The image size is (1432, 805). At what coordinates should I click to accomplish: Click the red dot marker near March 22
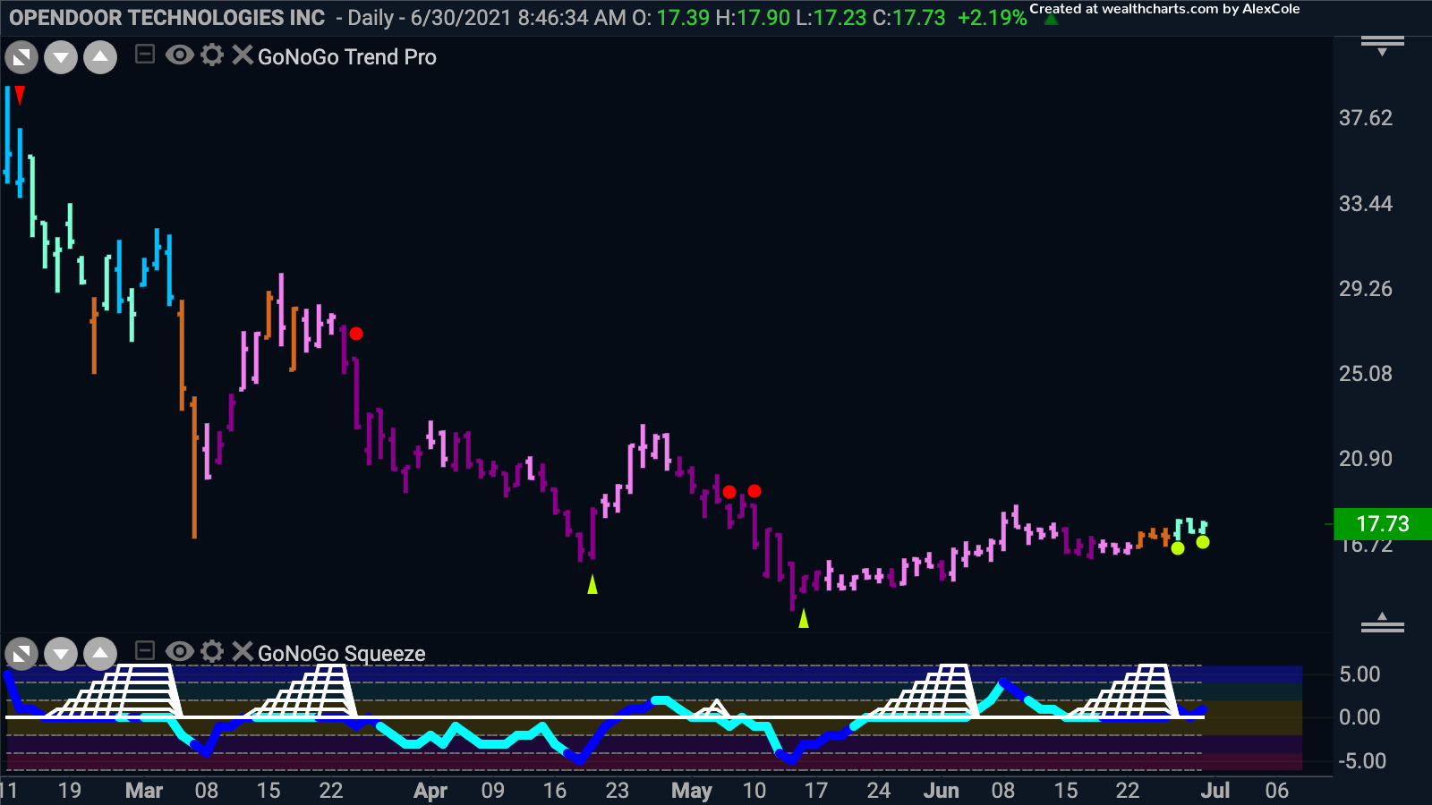coord(356,334)
